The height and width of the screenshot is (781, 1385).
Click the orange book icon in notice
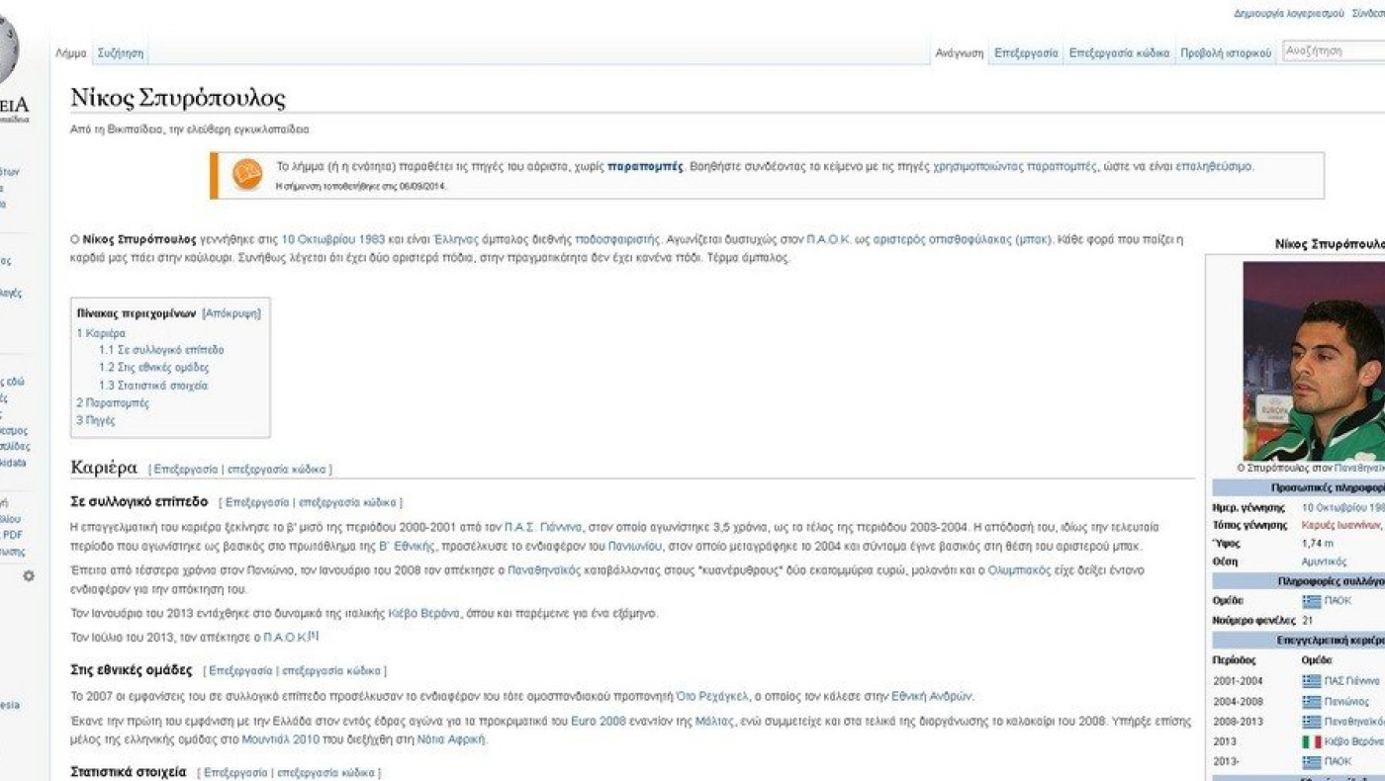click(246, 174)
